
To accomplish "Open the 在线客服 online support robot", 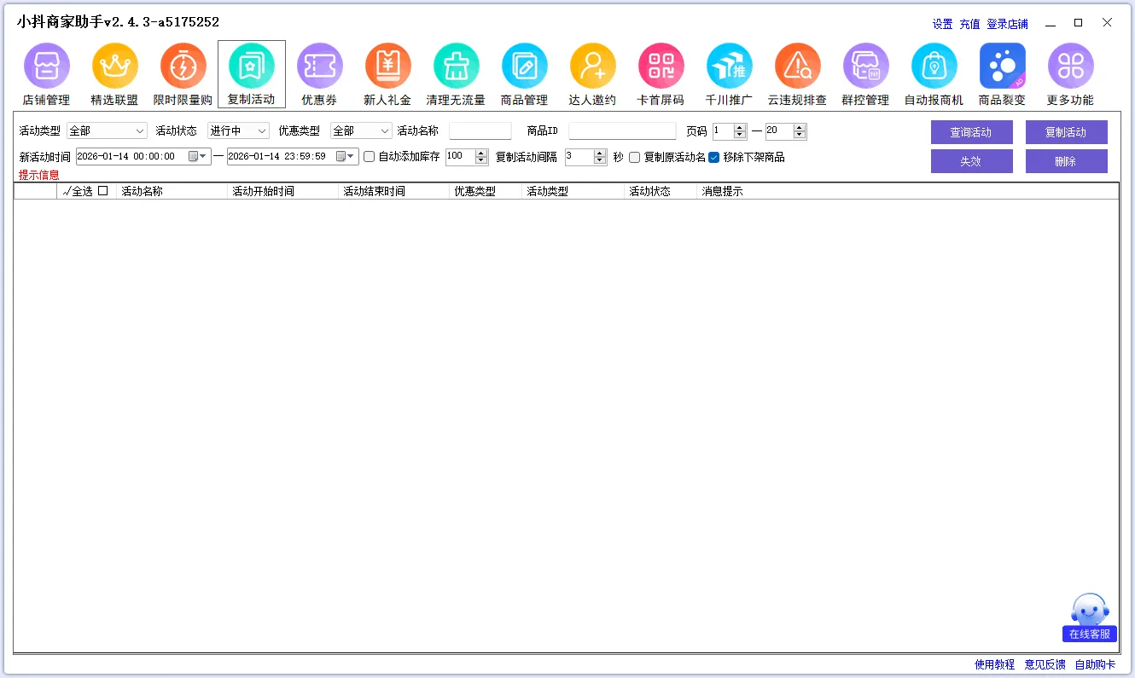I will (1090, 617).
